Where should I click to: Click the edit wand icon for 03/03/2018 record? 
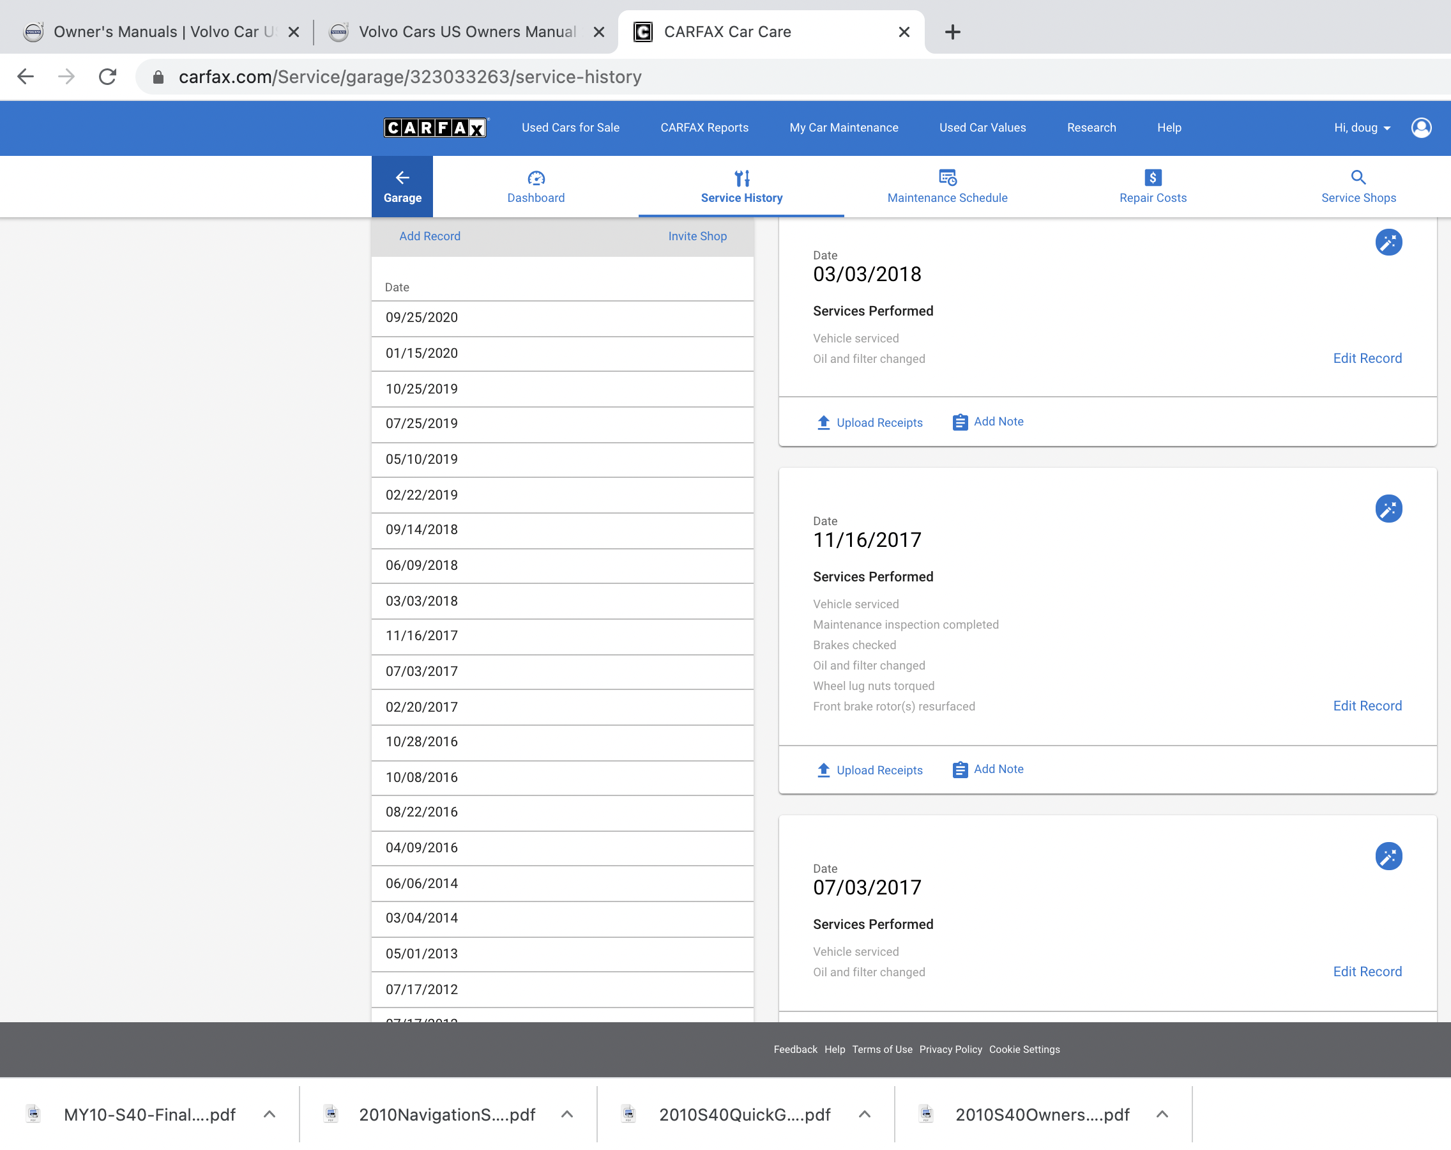click(x=1388, y=242)
